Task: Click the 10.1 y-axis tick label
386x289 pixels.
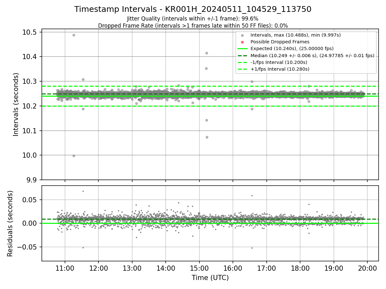Action: coord(30,131)
